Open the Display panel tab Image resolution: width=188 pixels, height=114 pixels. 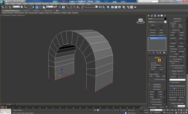(x=162, y=16)
